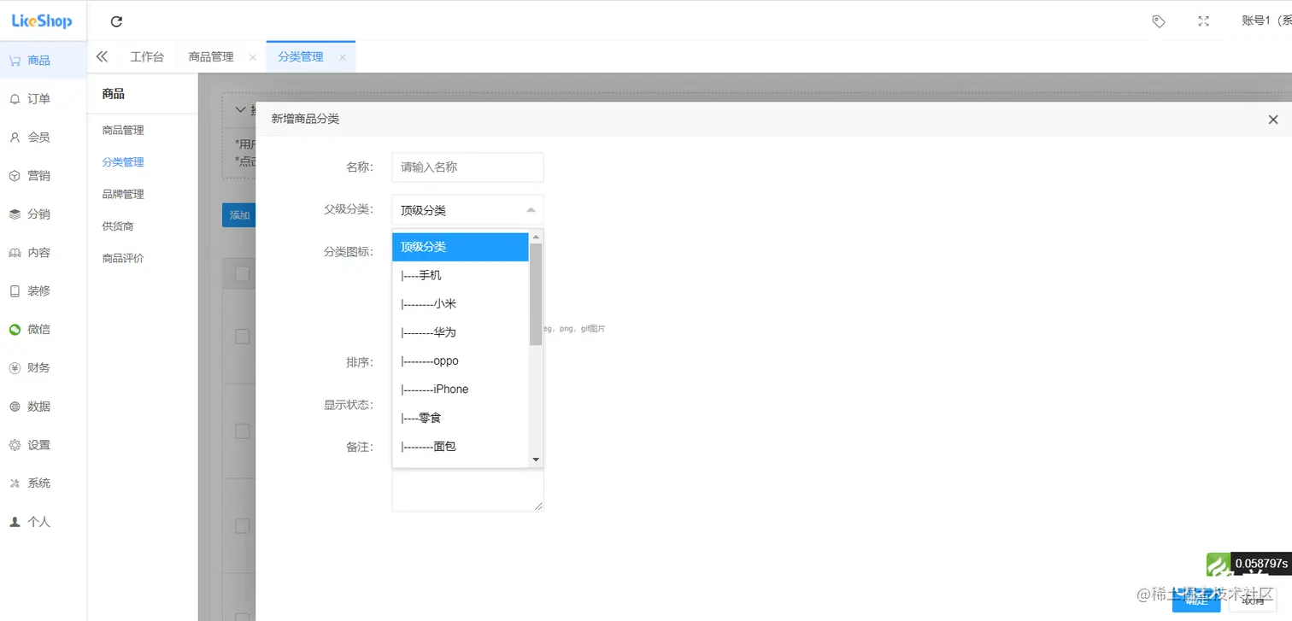Viewport: 1292px width, 621px height.
Task: Open 数据 in the left sidebar
Action: click(44, 406)
